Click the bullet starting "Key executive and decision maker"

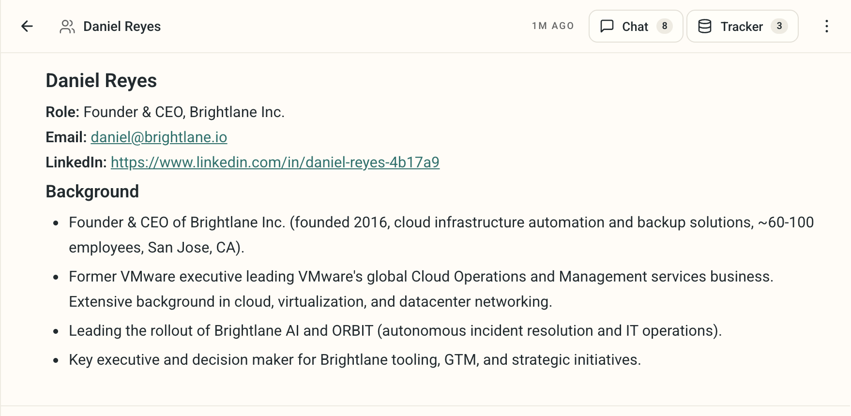pyautogui.click(x=355, y=360)
